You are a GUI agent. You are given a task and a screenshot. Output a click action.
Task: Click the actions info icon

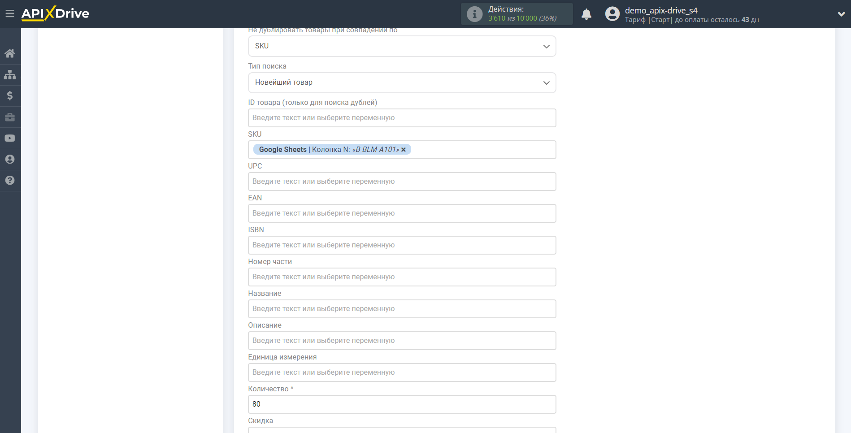[x=474, y=14]
